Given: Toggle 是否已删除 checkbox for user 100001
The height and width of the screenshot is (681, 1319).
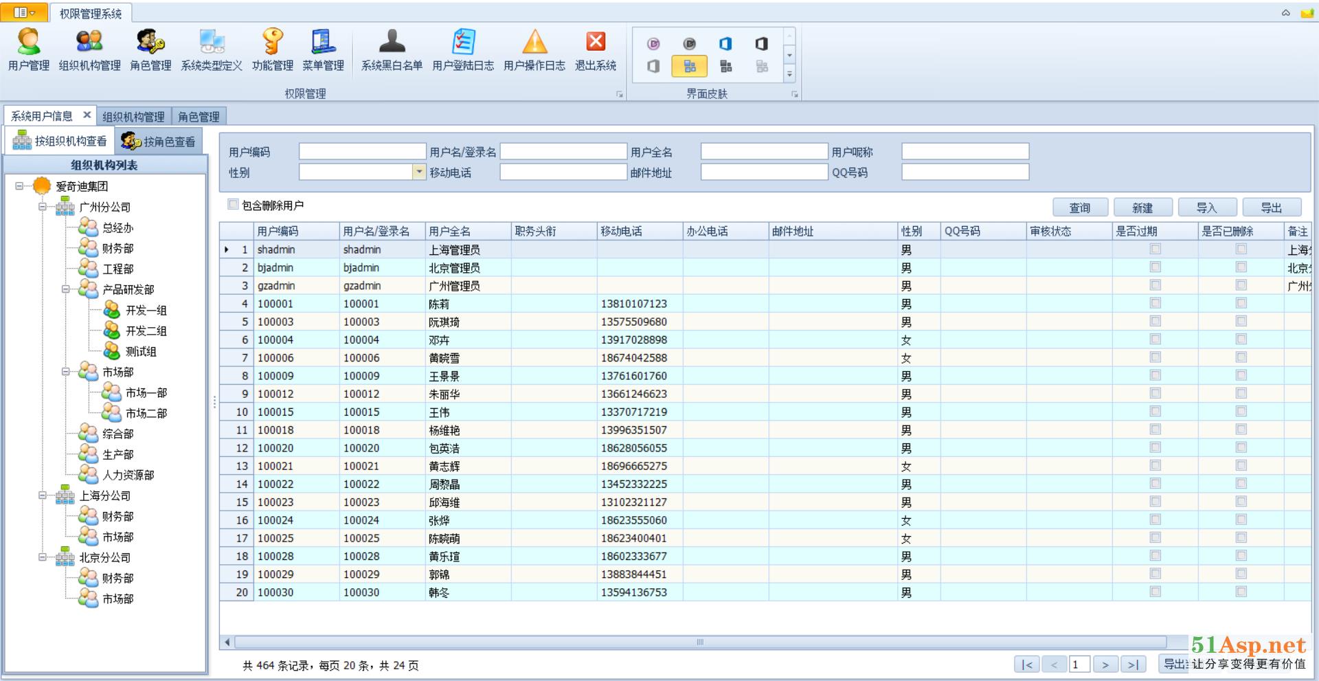Looking at the screenshot, I should (x=1241, y=303).
